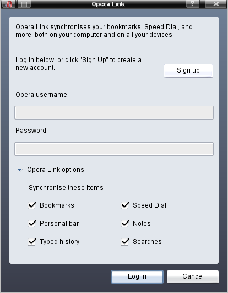Click the Opera logo icon in title bar
Screen dimensions: 228x293
[x=9, y=4]
